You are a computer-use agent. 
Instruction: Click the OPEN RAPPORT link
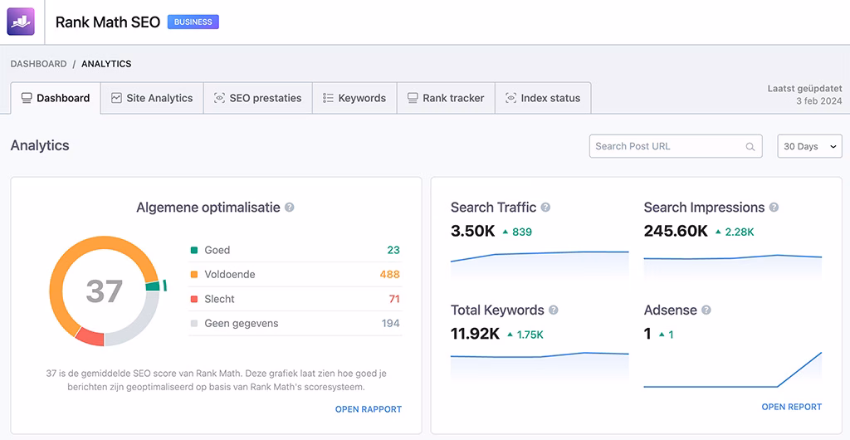(369, 409)
